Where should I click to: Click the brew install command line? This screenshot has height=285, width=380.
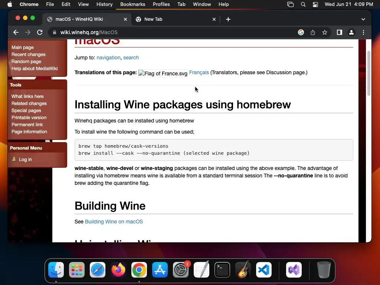(x=164, y=153)
